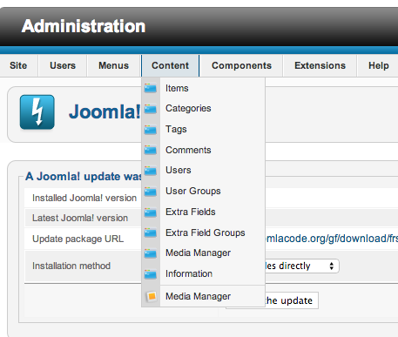The image size is (398, 337).
Task: Select Users entry in Content dropdown
Action: tap(203, 171)
